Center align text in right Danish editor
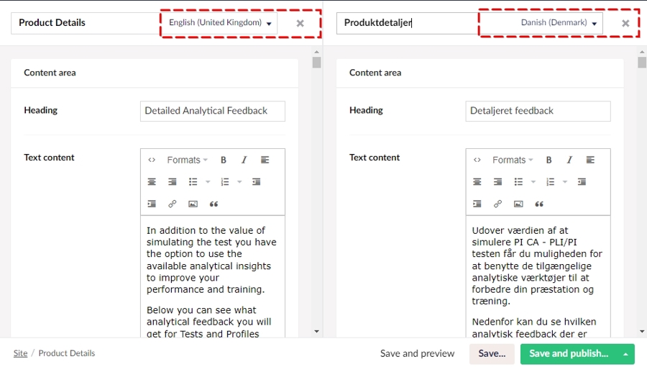 point(477,181)
